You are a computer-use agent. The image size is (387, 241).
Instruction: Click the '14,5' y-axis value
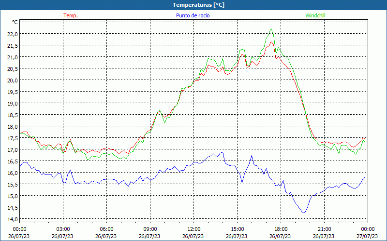pyautogui.click(x=13, y=208)
